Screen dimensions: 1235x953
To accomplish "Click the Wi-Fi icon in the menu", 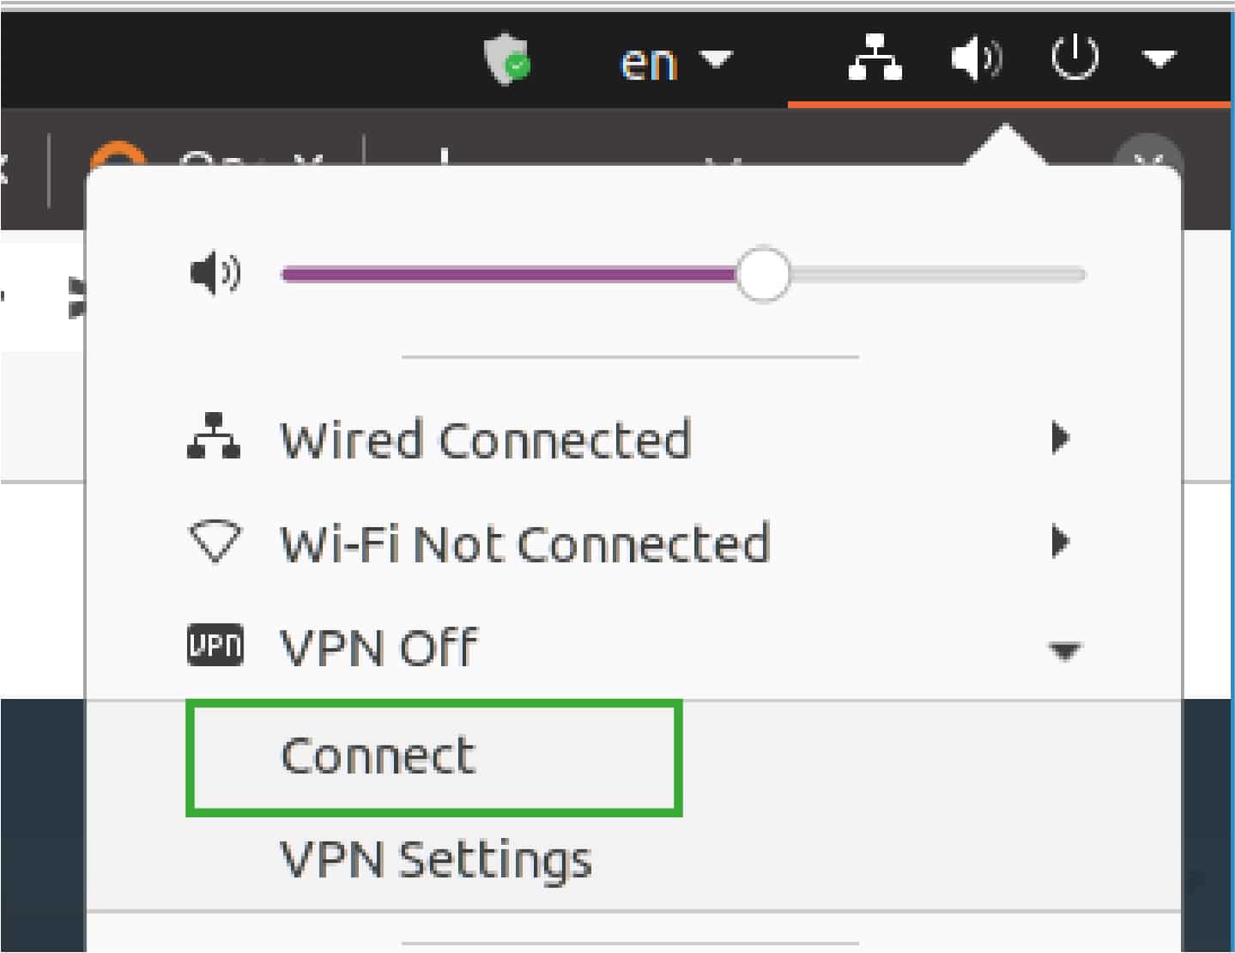I will [x=215, y=541].
